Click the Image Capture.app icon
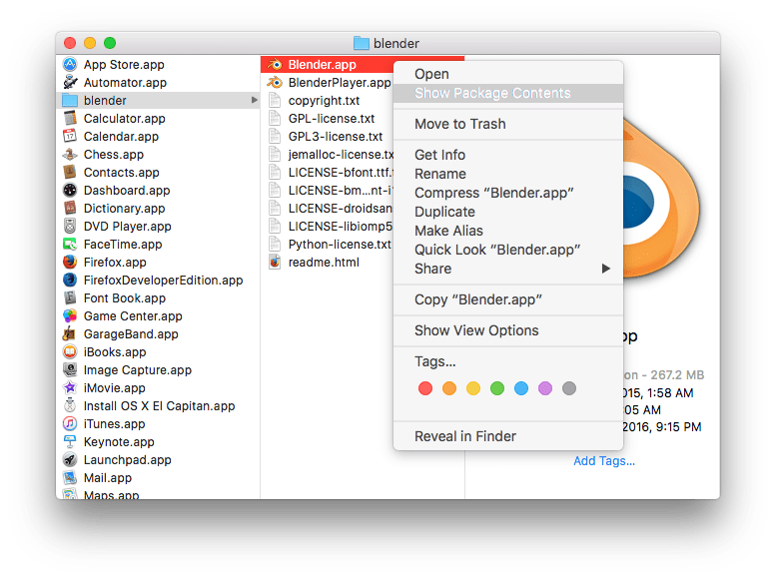 pyautogui.click(x=70, y=369)
